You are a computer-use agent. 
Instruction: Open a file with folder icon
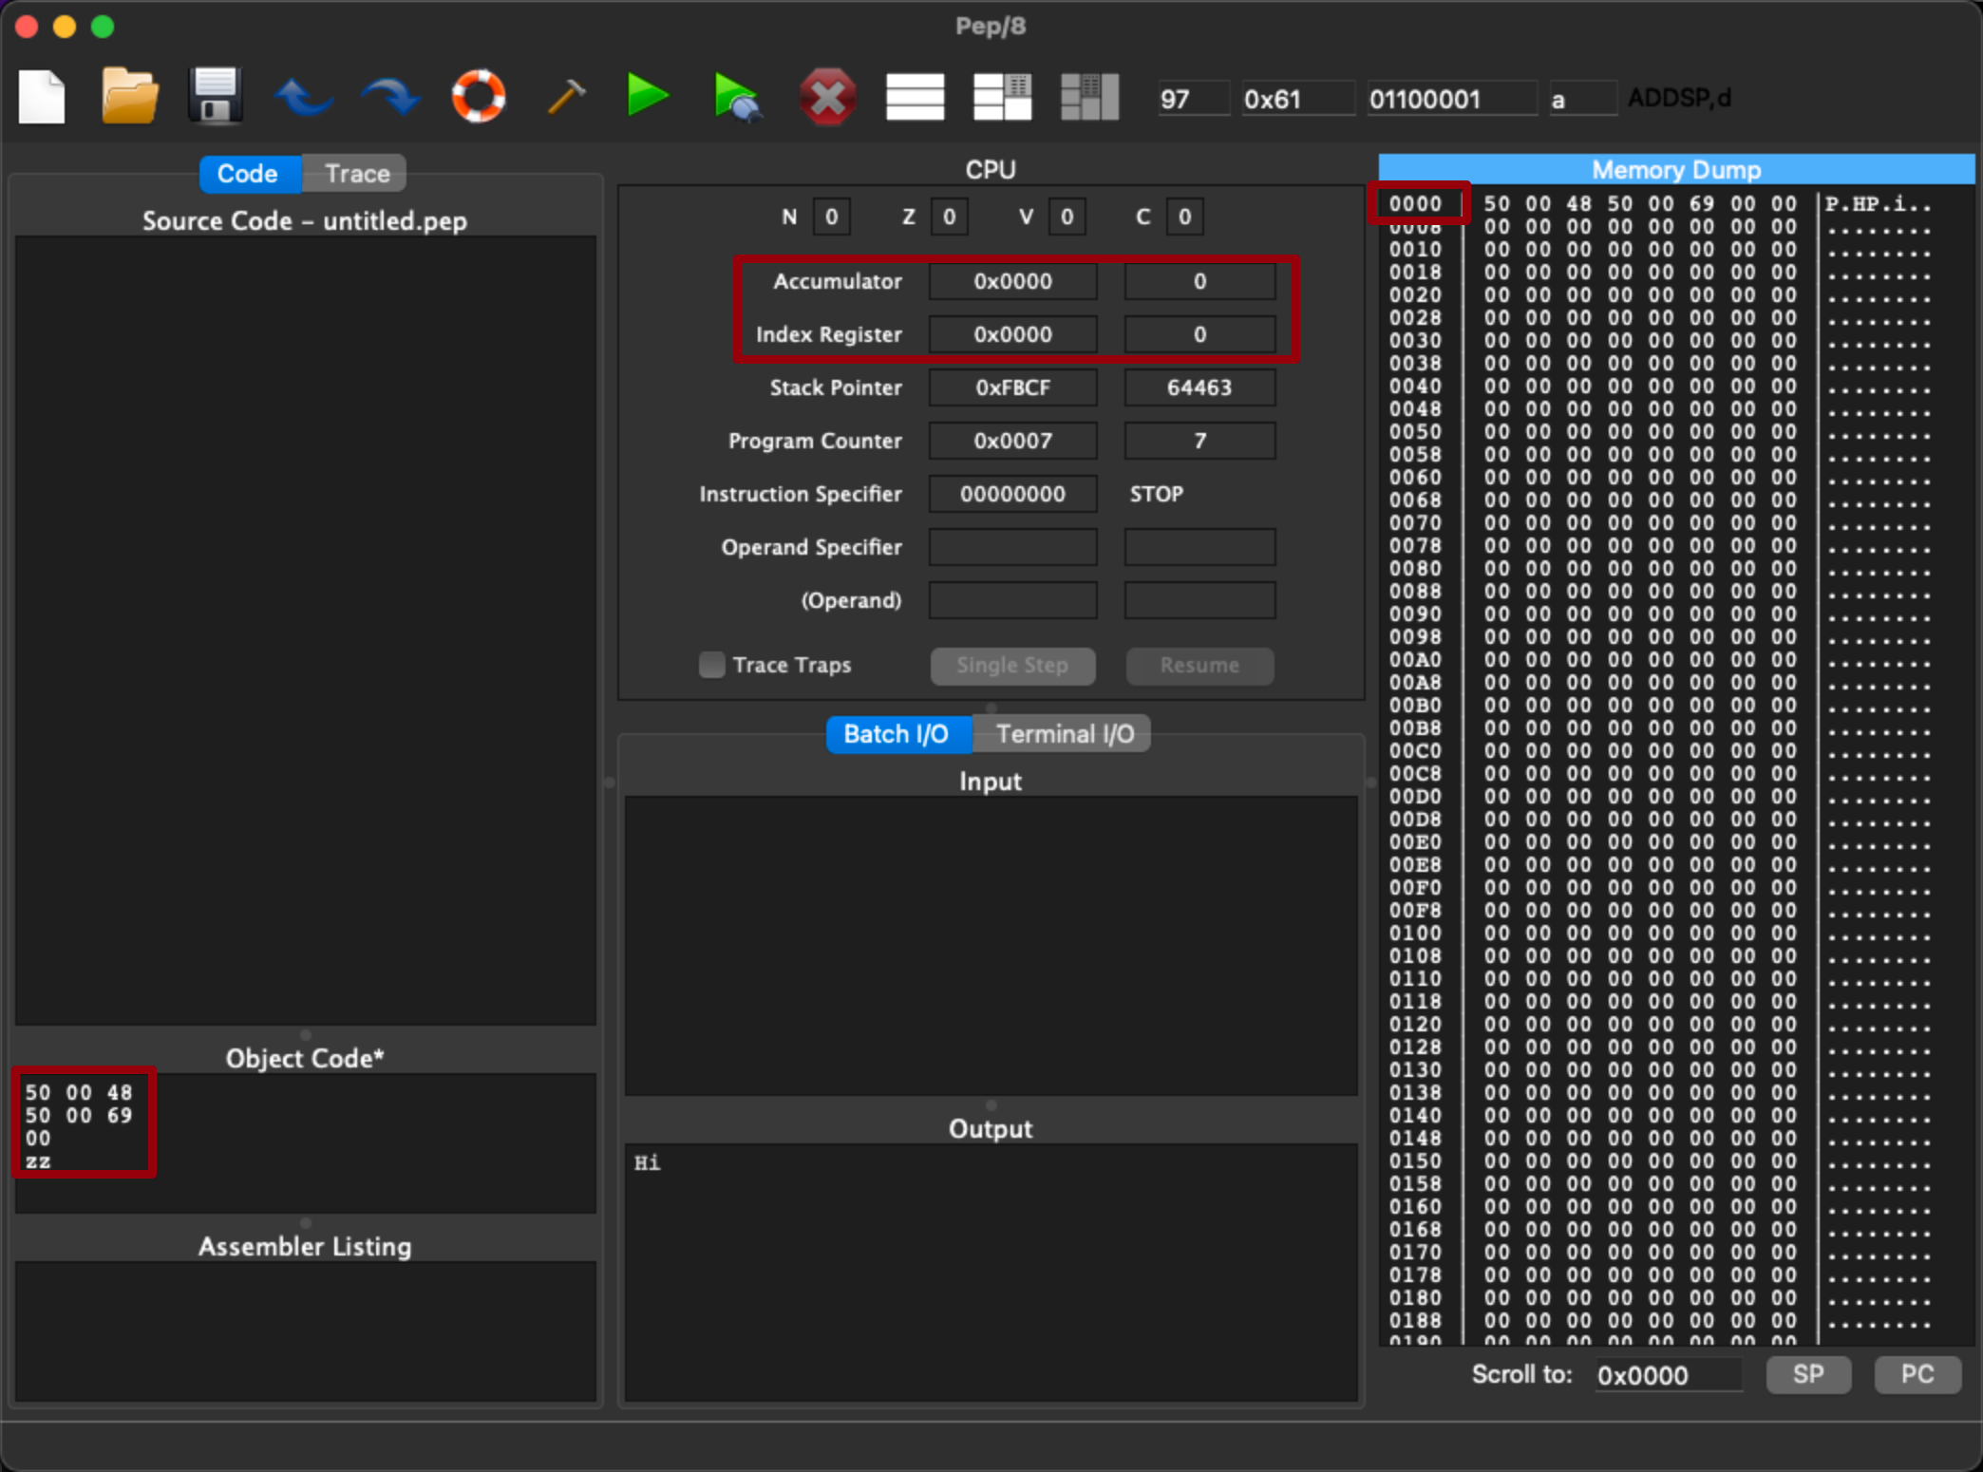pyautogui.click(x=128, y=97)
